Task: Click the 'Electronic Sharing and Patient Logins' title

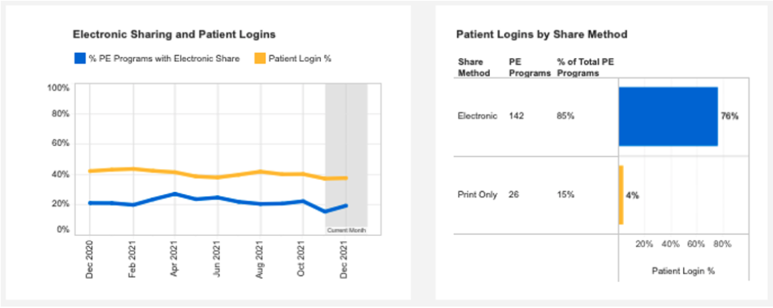Action: pyautogui.click(x=174, y=34)
